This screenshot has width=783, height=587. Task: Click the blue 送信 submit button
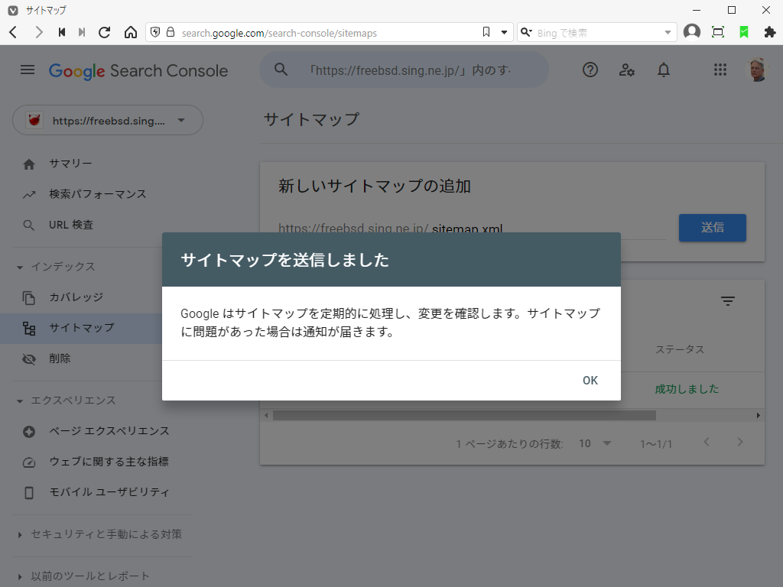pyautogui.click(x=712, y=228)
